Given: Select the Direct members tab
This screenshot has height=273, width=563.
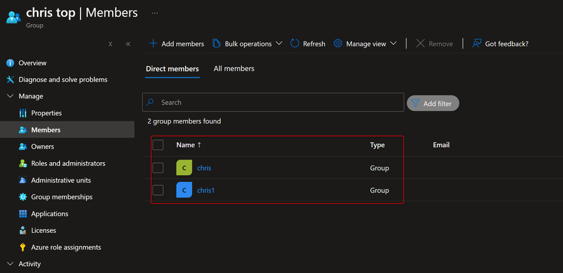Looking at the screenshot, I should click(172, 69).
